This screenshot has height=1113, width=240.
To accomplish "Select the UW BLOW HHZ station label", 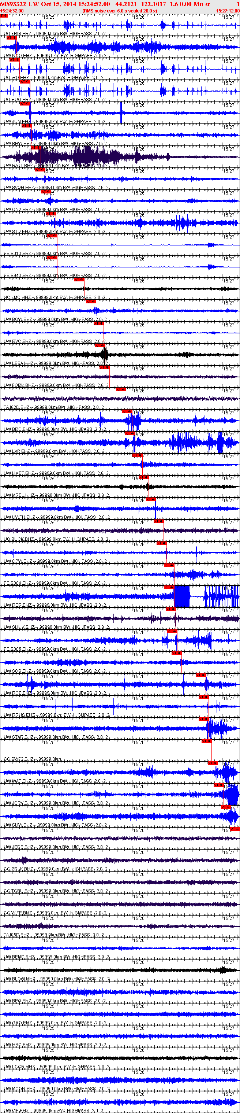I will [19, 979].
